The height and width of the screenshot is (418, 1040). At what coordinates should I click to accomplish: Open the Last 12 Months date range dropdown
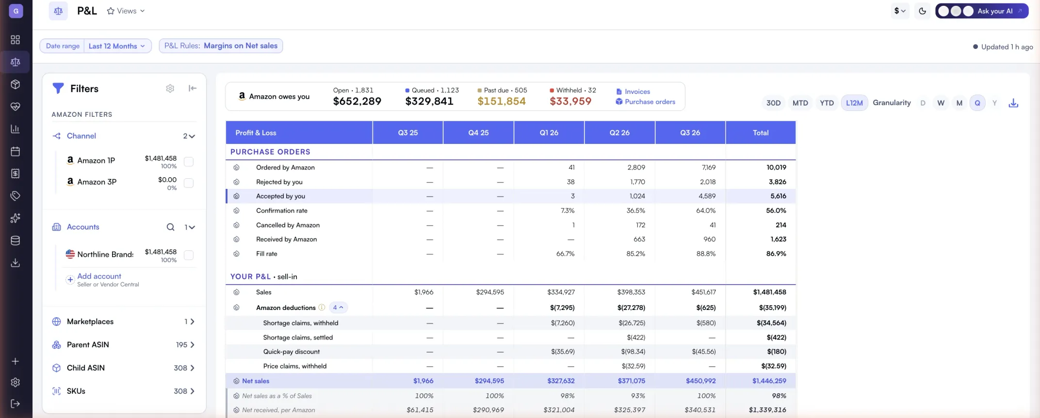pos(117,46)
